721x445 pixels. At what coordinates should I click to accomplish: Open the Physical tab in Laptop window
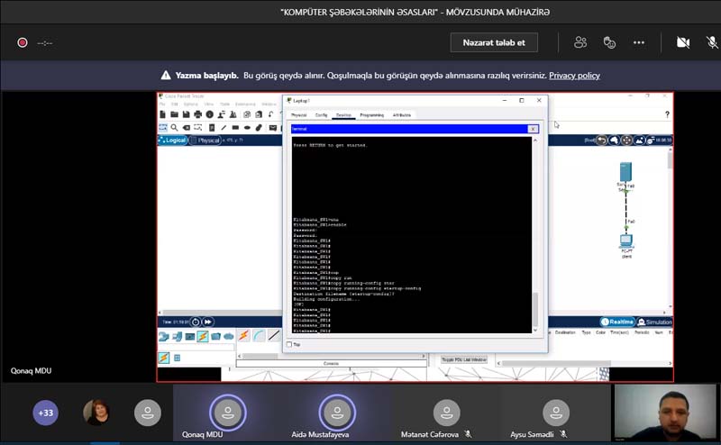click(x=298, y=115)
